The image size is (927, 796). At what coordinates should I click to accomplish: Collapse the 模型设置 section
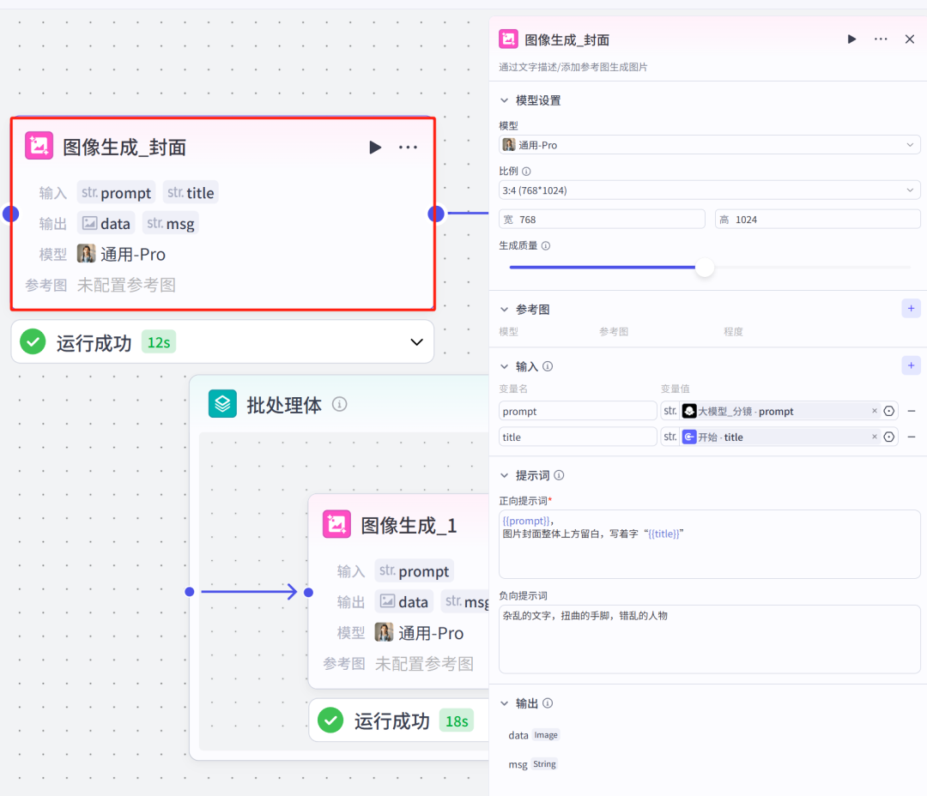pyautogui.click(x=504, y=99)
